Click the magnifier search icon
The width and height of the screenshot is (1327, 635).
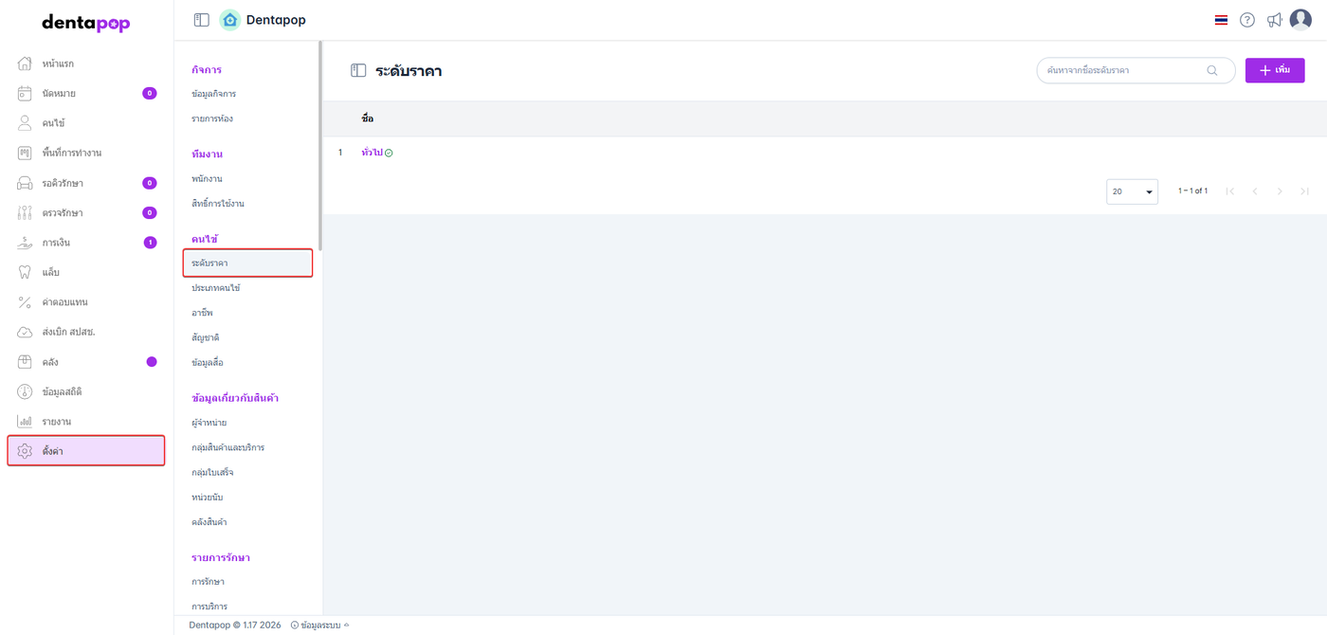(x=1212, y=70)
